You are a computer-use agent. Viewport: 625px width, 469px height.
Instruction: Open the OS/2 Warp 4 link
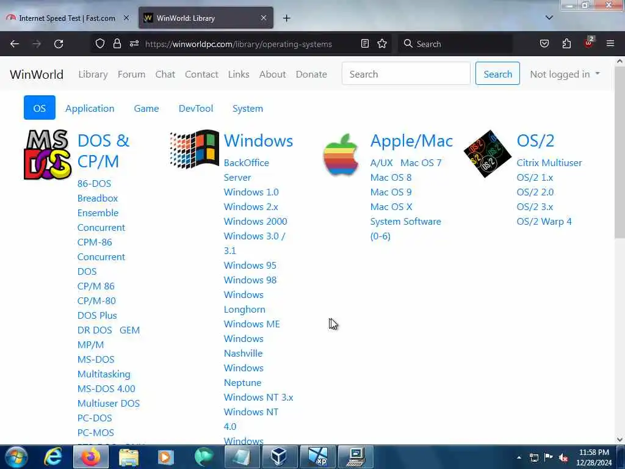pyautogui.click(x=544, y=221)
